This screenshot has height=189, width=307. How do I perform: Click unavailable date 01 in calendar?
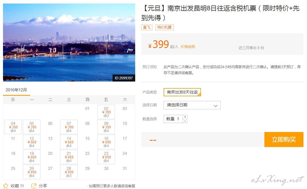point(87,109)
